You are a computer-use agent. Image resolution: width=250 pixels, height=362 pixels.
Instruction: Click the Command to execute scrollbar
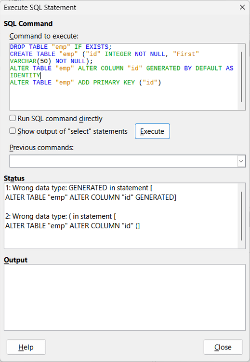pos(241,77)
